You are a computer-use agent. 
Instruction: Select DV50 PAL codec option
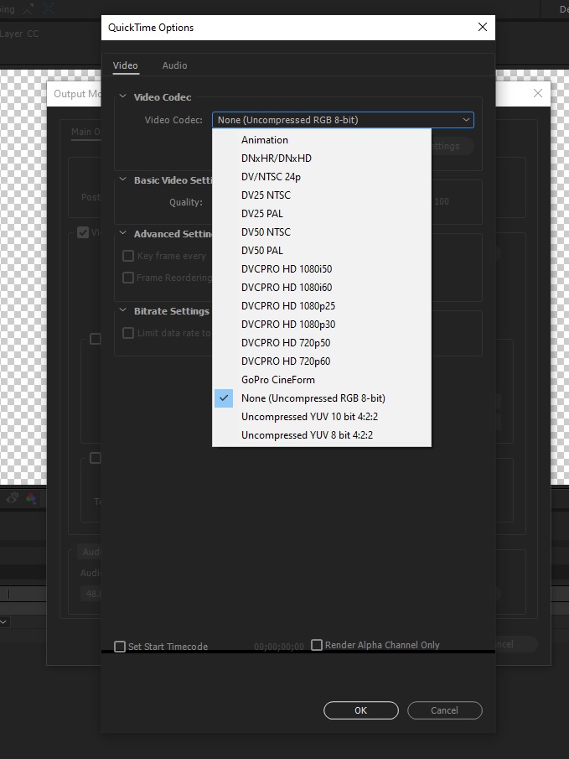322,250
